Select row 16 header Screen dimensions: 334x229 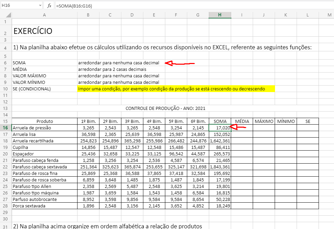pyautogui.click(x=5, y=128)
